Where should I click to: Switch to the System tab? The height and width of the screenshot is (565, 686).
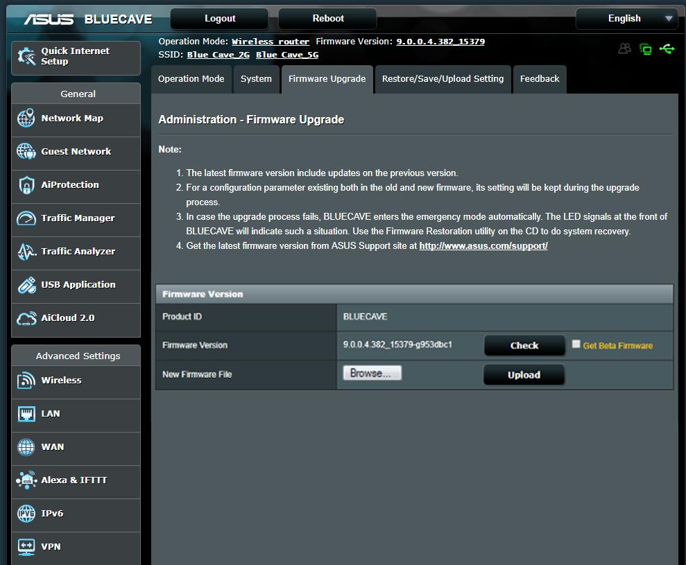pos(256,79)
